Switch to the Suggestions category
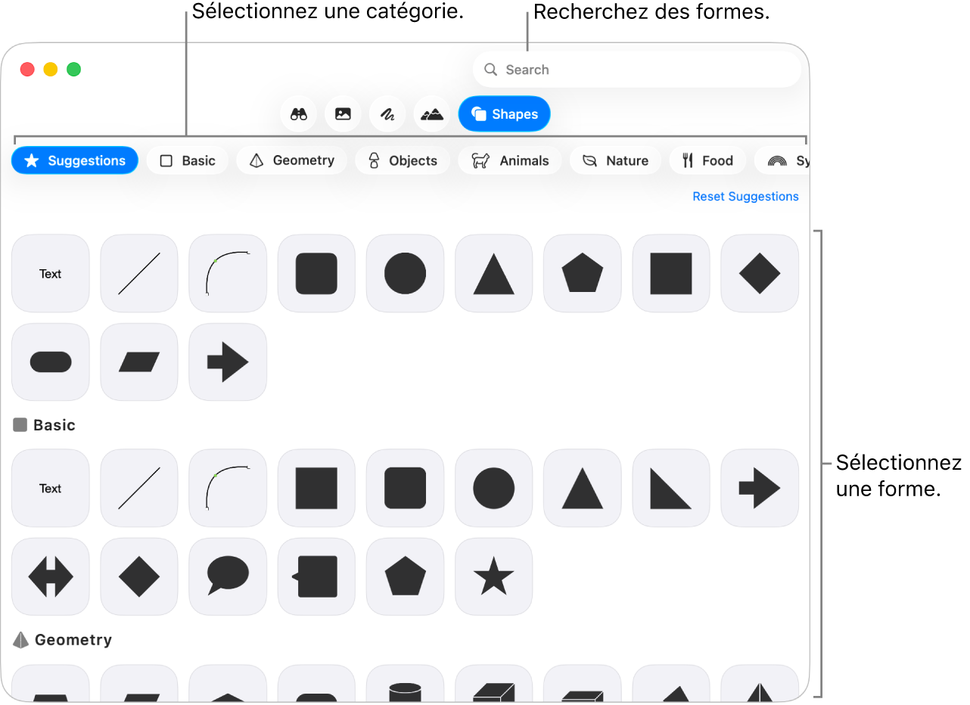970x705 pixels. pos(74,160)
